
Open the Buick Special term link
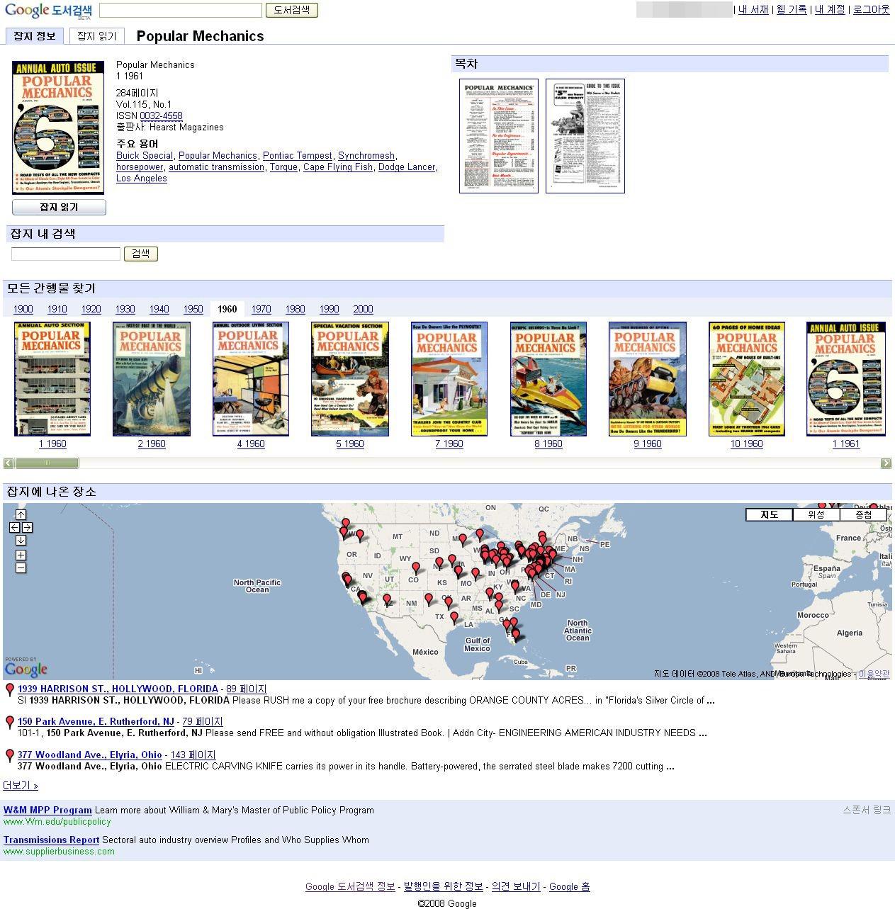click(x=145, y=155)
